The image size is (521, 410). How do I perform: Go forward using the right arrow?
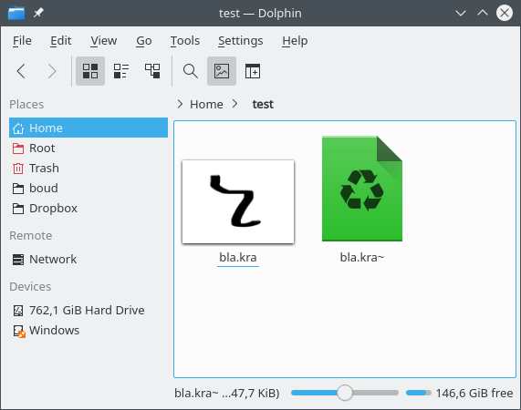tap(52, 71)
